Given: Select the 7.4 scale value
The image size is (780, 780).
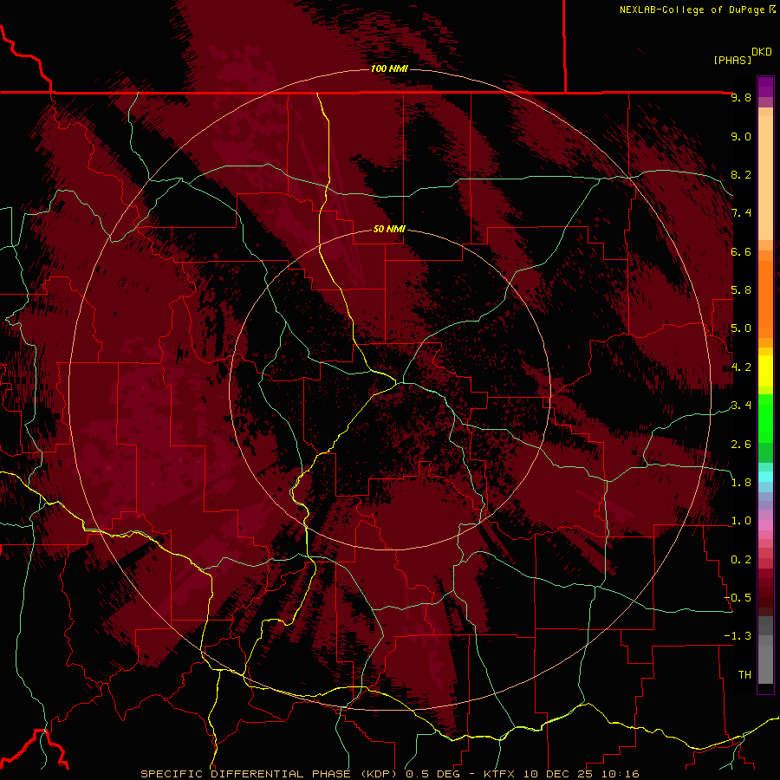Looking at the screenshot, I should (x=741, y=213).
